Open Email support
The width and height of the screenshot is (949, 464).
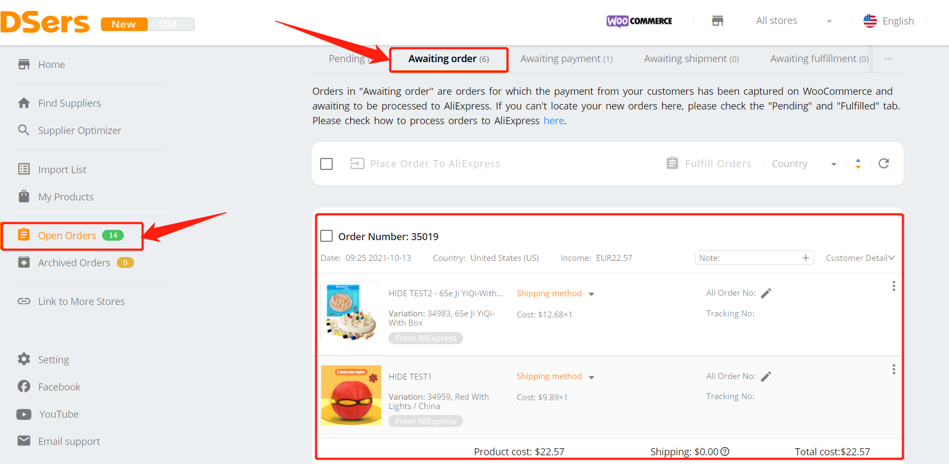click(x=69, y=441)
